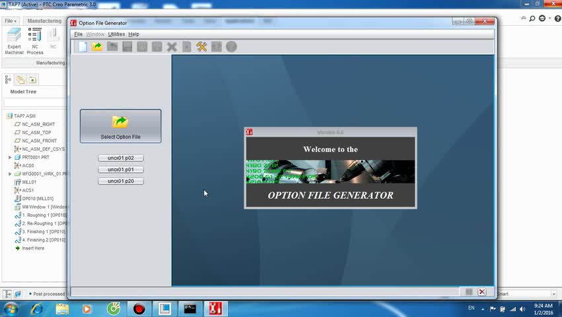The width and height of the screenshot is (562, 317).
Task: Open recent file uncx01.p20
Action: point(121,181)
